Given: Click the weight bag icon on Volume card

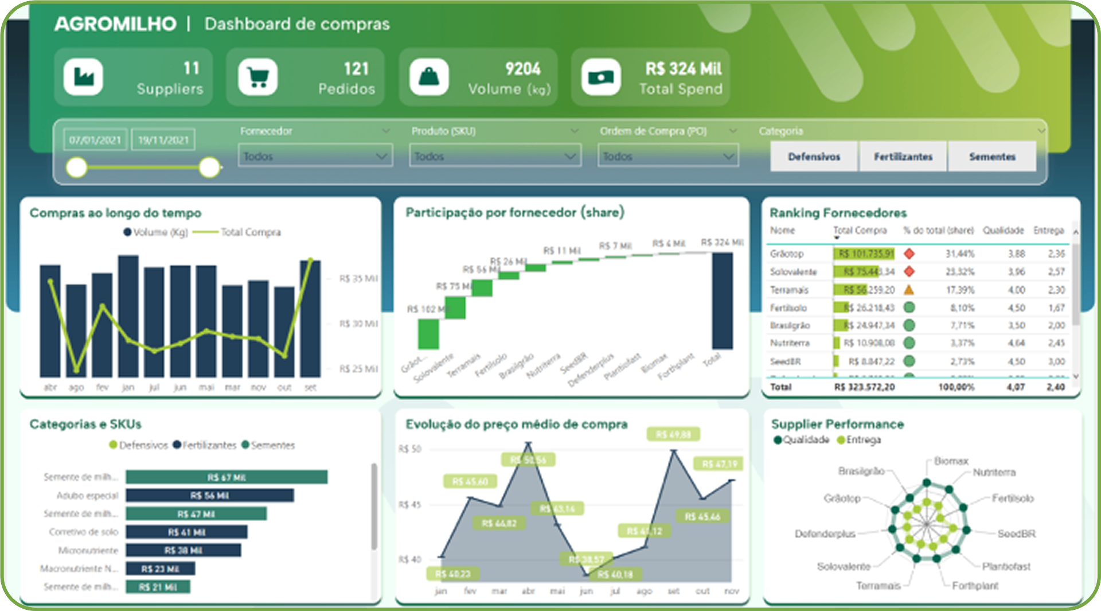Looking at the screenshot, I should point(429,77).
